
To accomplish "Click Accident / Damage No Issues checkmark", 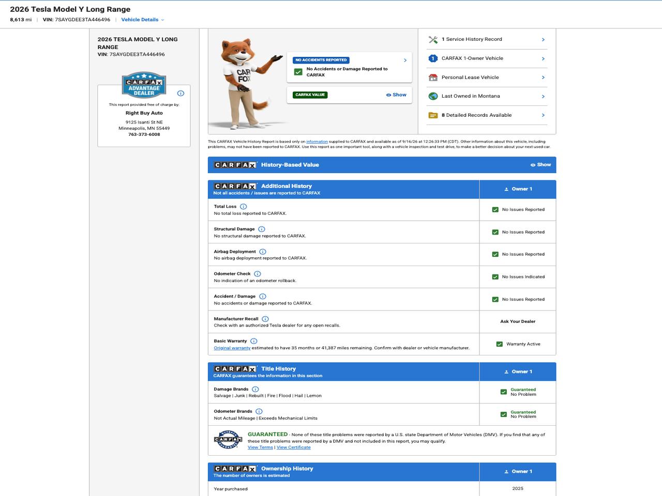I will 495,300.
